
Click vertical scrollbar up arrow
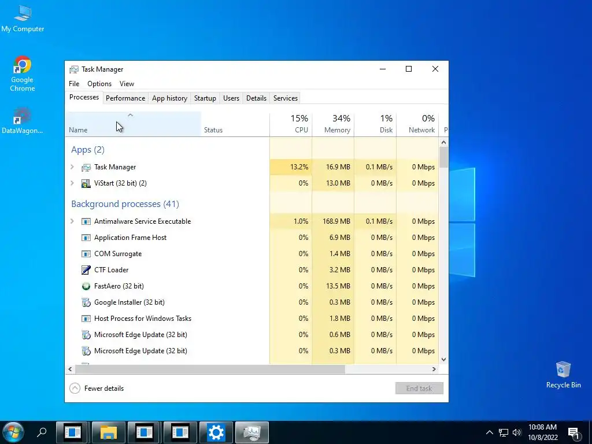pyautogui.click(x=443, y=143)
